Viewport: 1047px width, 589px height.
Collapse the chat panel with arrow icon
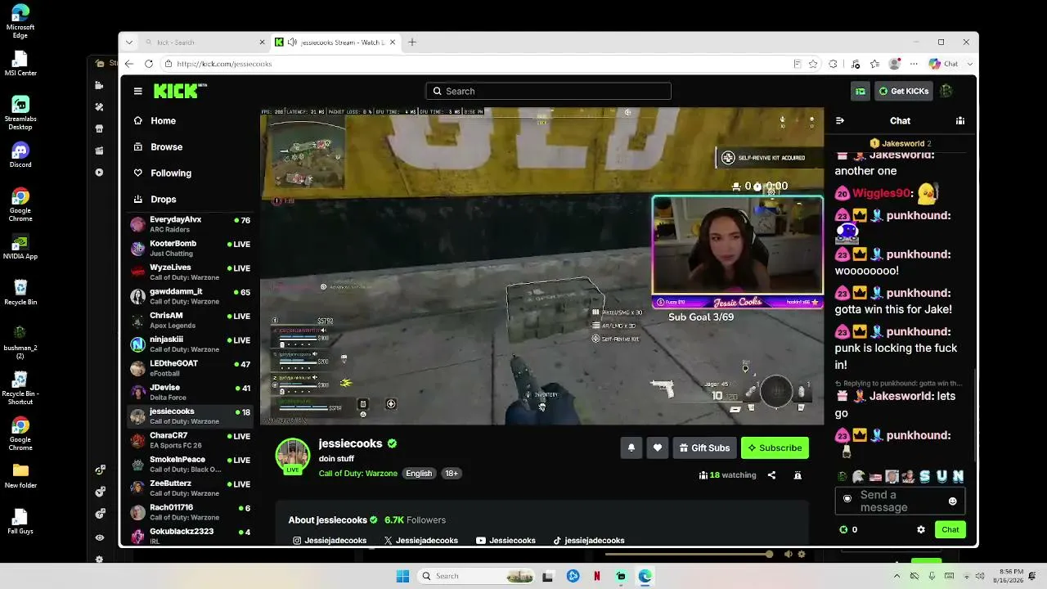point(839,120)
